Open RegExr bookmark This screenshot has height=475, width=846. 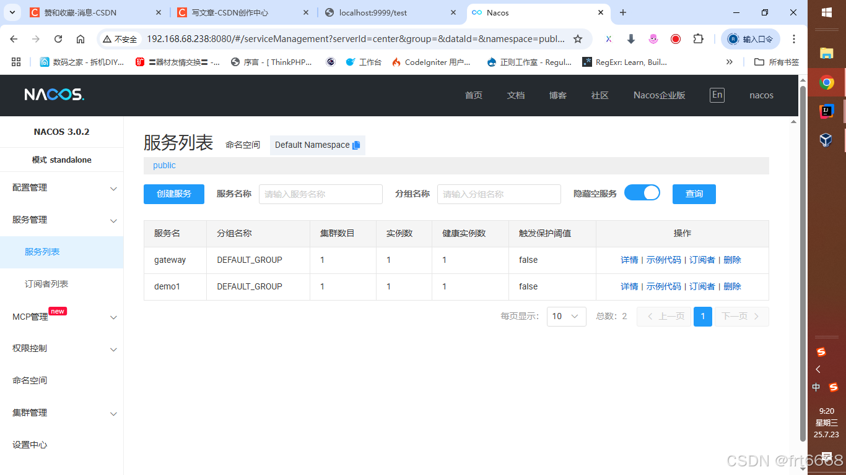(x=624, y=62)
